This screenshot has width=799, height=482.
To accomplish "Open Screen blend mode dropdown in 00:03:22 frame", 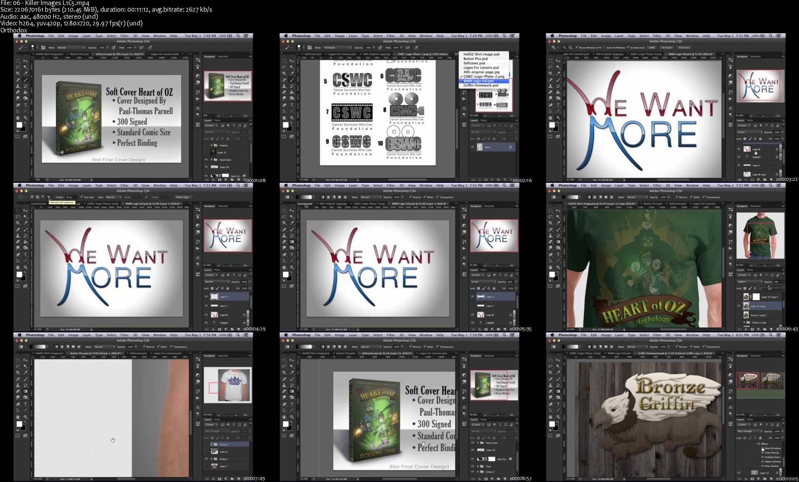I will pyautogui.click(x=749, y=132).
